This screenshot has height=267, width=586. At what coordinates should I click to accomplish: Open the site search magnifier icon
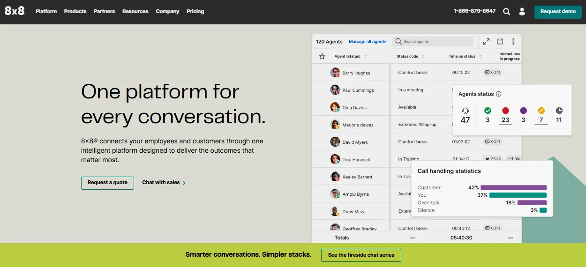tap(506, 12)
